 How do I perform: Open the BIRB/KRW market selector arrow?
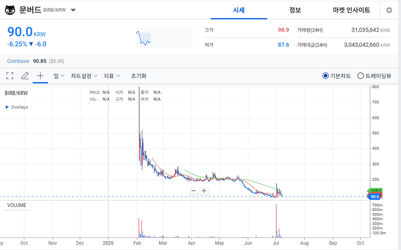coord(73,10)
